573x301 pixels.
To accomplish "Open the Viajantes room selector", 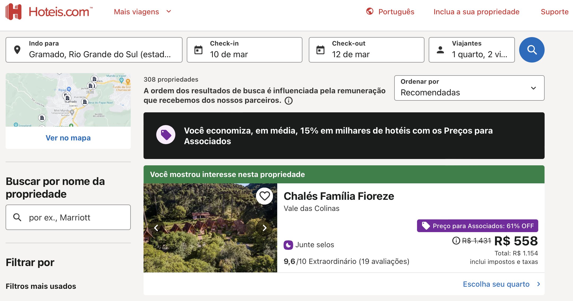I will (472, 50).
